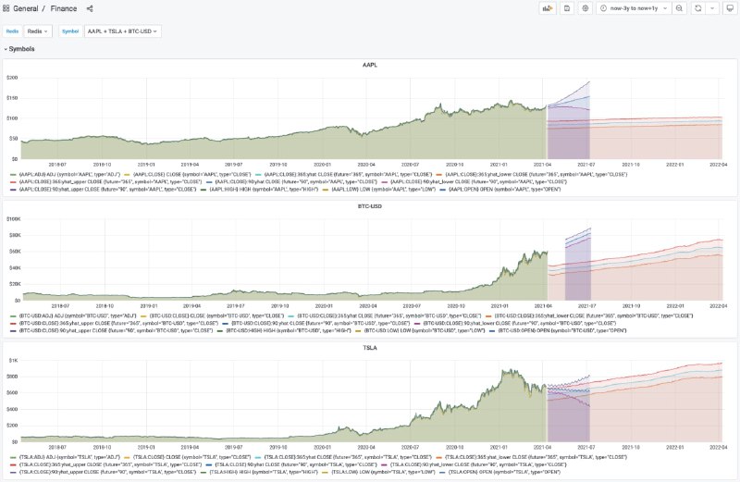Viewport: 740px width, 482px height.
Task: Click the zoom out time range icon
Action: point(679,8)
